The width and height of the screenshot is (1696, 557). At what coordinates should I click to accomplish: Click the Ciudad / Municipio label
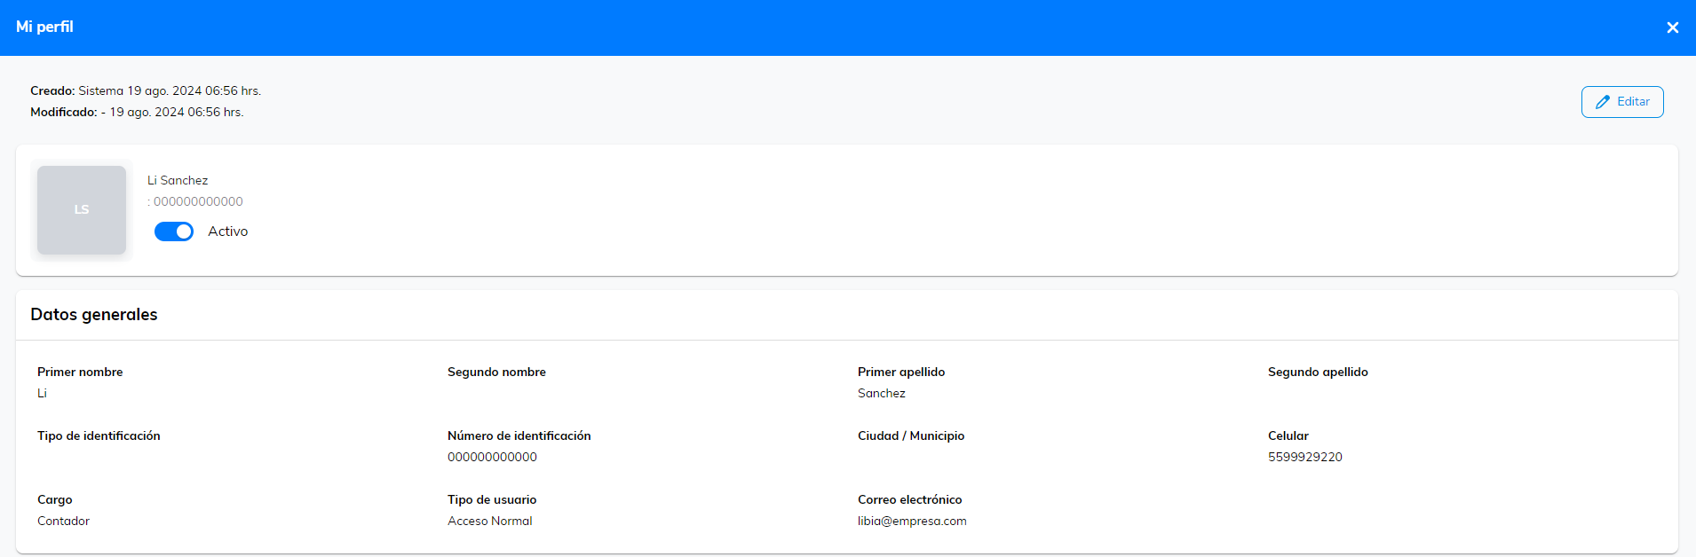pos(910,435)
